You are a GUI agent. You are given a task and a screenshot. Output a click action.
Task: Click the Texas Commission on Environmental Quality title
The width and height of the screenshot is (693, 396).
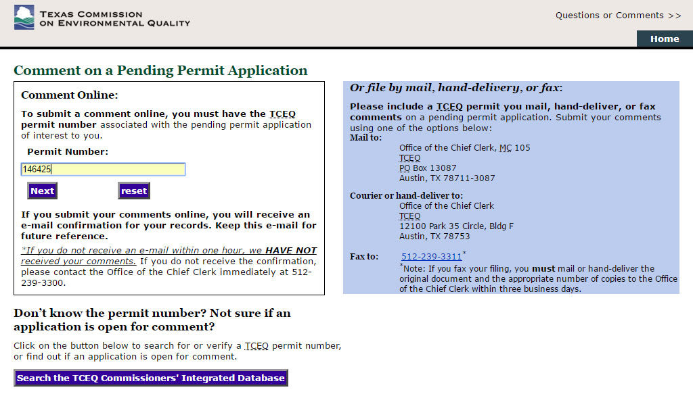(115, 18)
